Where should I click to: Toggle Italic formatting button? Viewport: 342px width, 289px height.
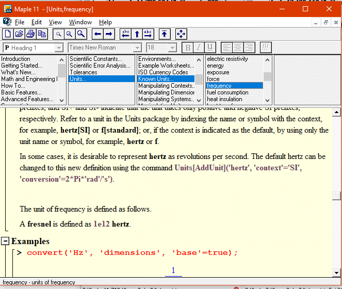click(x=199, y=47)
